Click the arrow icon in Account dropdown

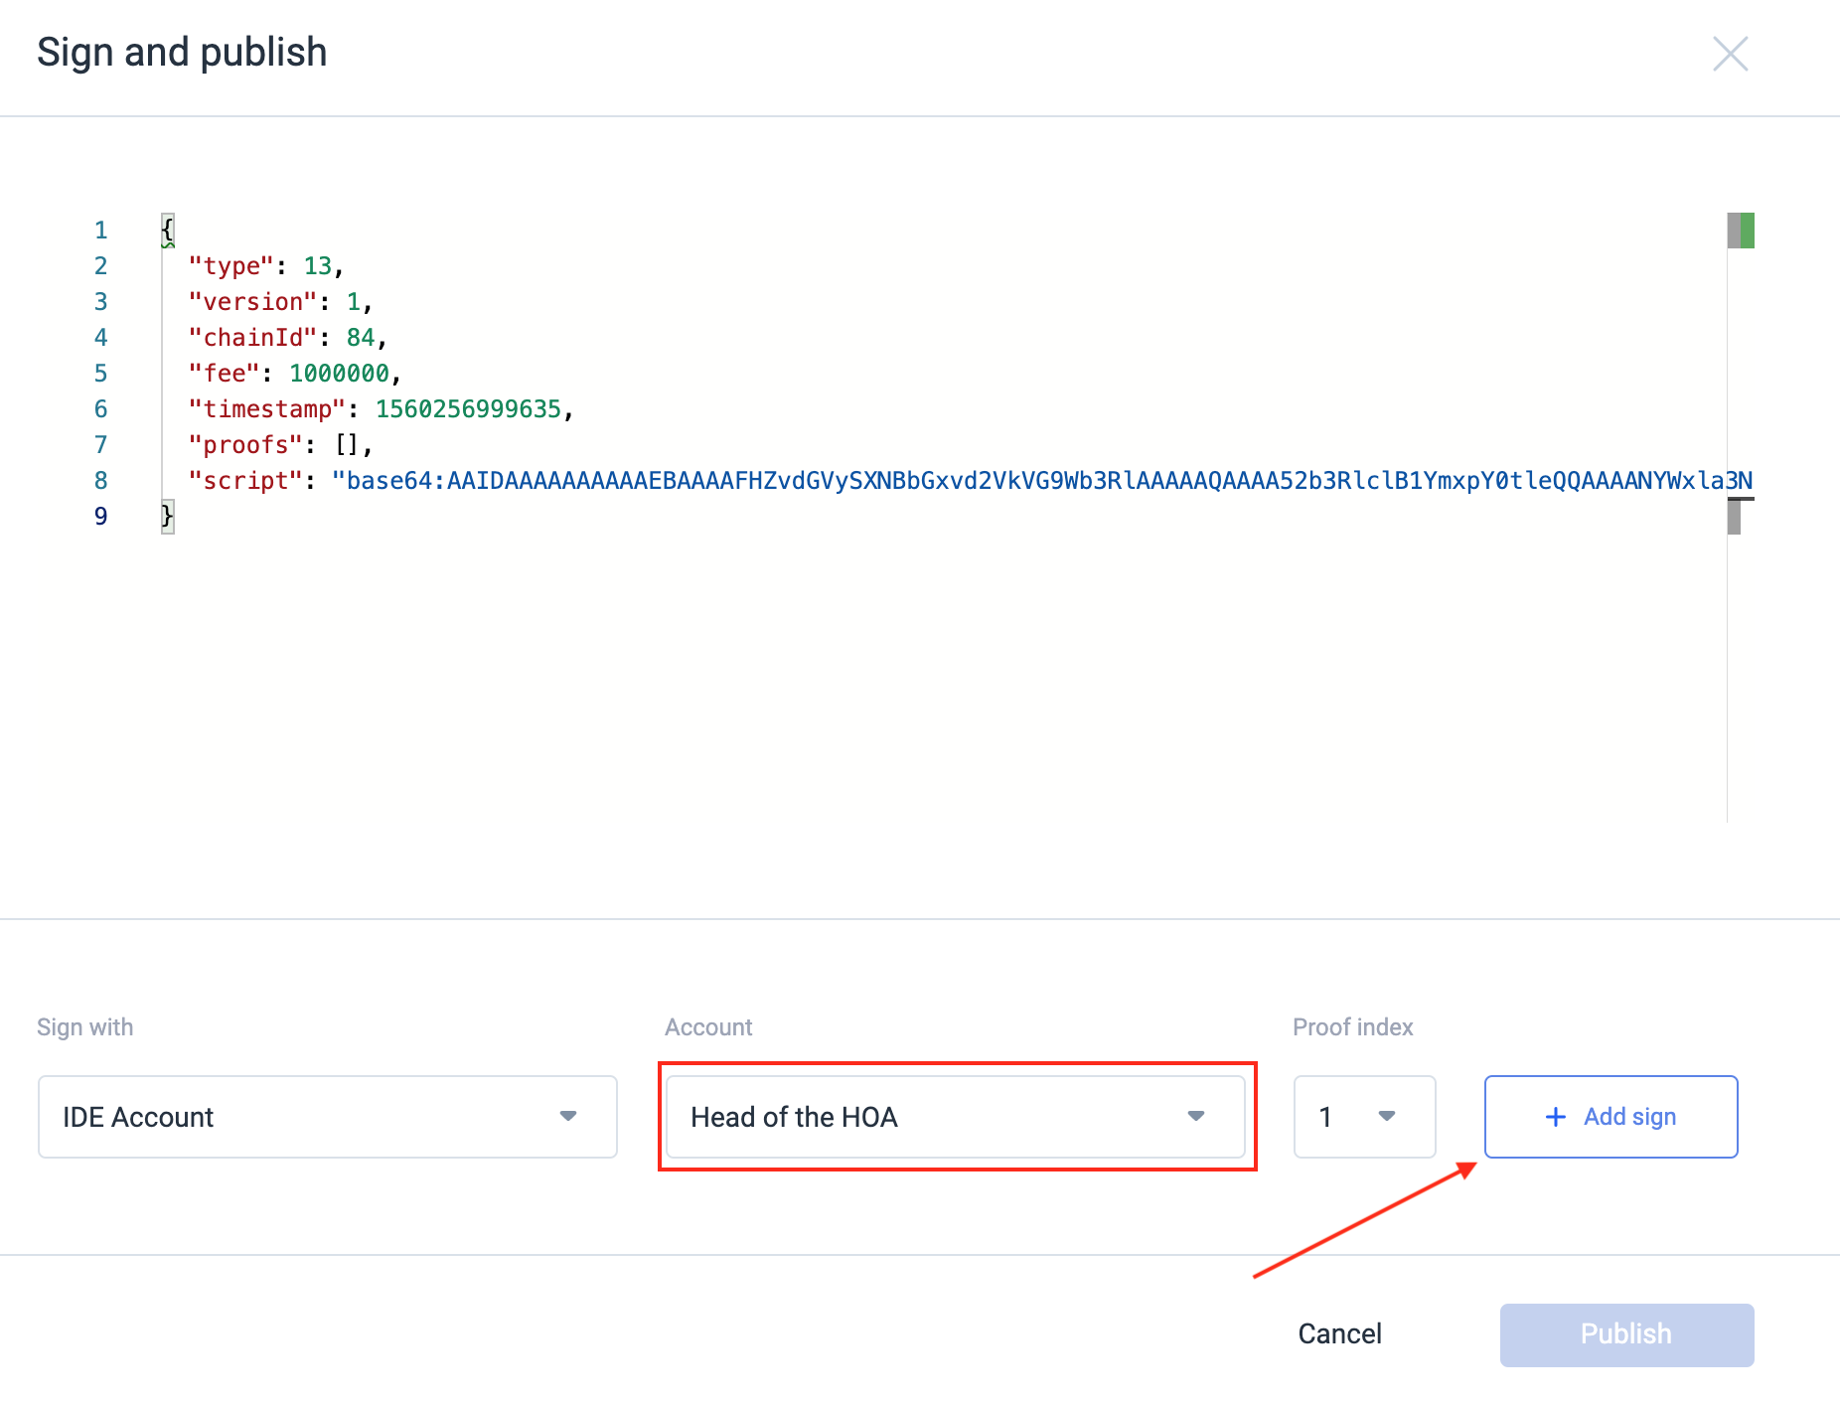(x=1196, y=1116)
